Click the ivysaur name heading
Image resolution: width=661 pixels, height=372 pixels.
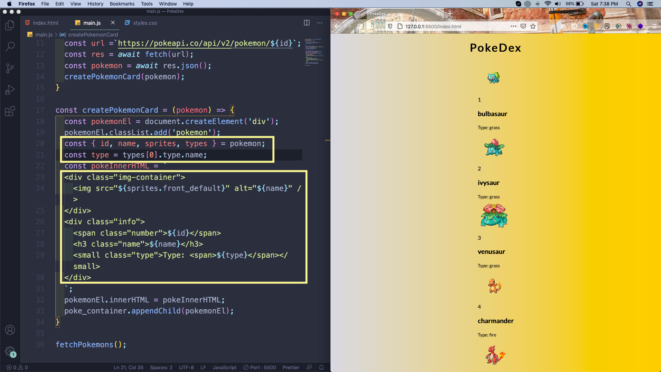click(x=489, y=183)
